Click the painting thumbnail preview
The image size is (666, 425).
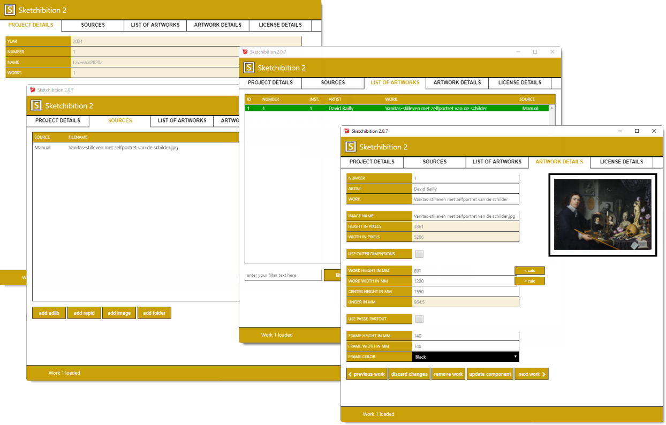(602, 214)
